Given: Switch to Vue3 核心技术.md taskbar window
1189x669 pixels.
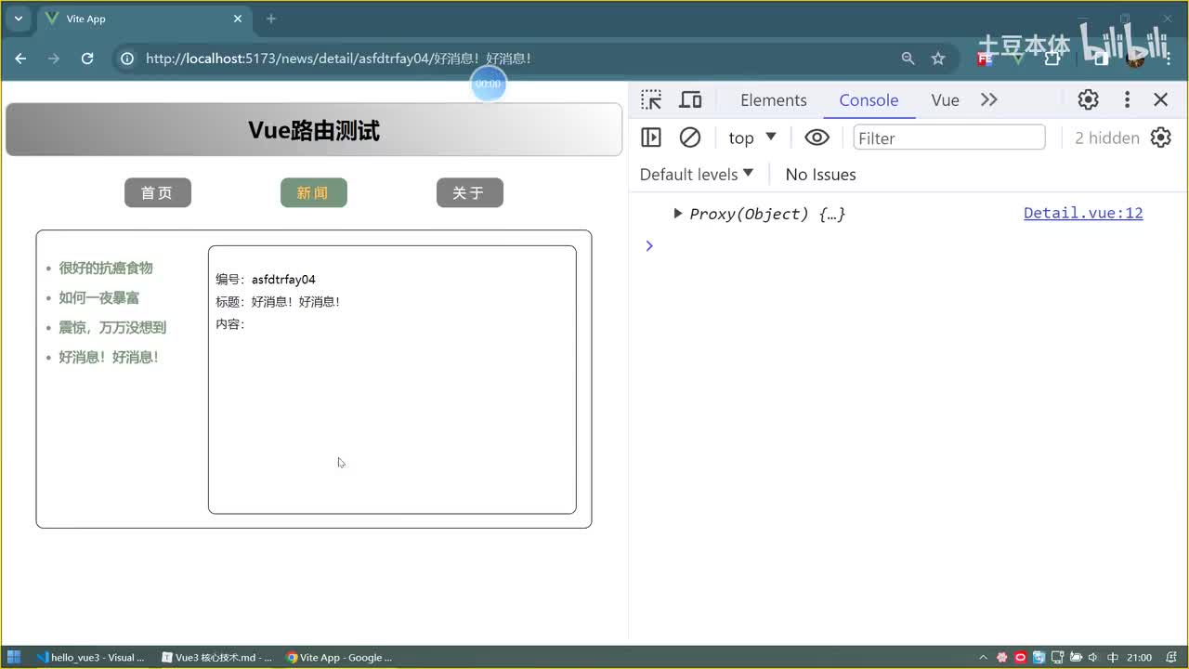Looking at the screenshot, I should [216, 657].
